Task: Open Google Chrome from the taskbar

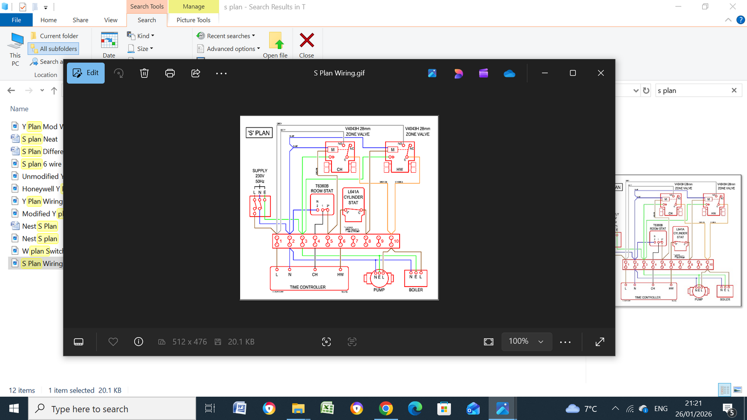Action: click(x=386, y=409)
